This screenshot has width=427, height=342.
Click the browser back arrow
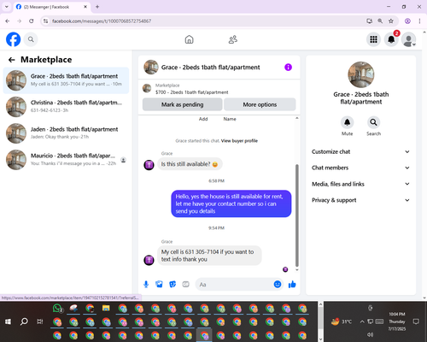(x=8, y=21)
